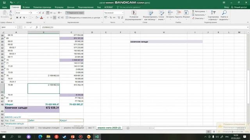Open borders dropdown arrow
Image resolution: width=250 pixels, height=140 pixels.
[32, 17]
